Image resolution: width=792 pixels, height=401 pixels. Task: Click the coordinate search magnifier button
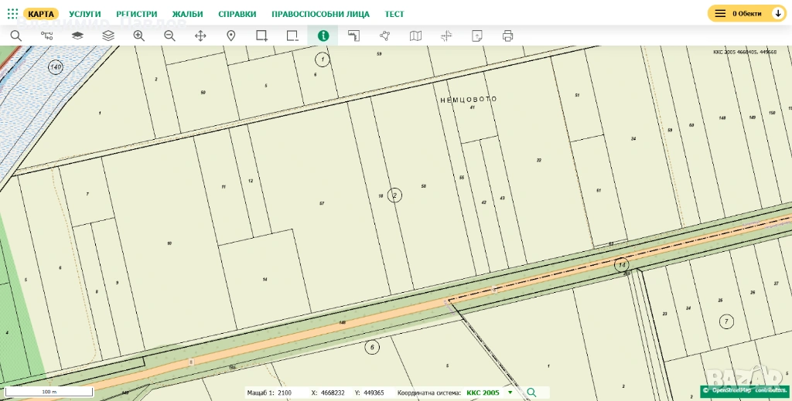pyautogui.click(x=531, y=393)
